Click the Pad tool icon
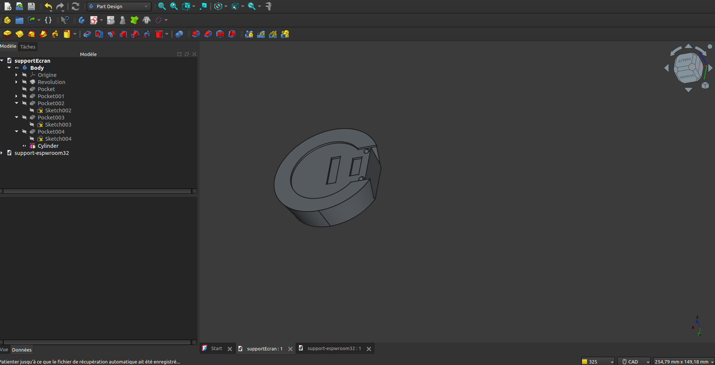This screenshot has height=365, width=715. [7, 34]
